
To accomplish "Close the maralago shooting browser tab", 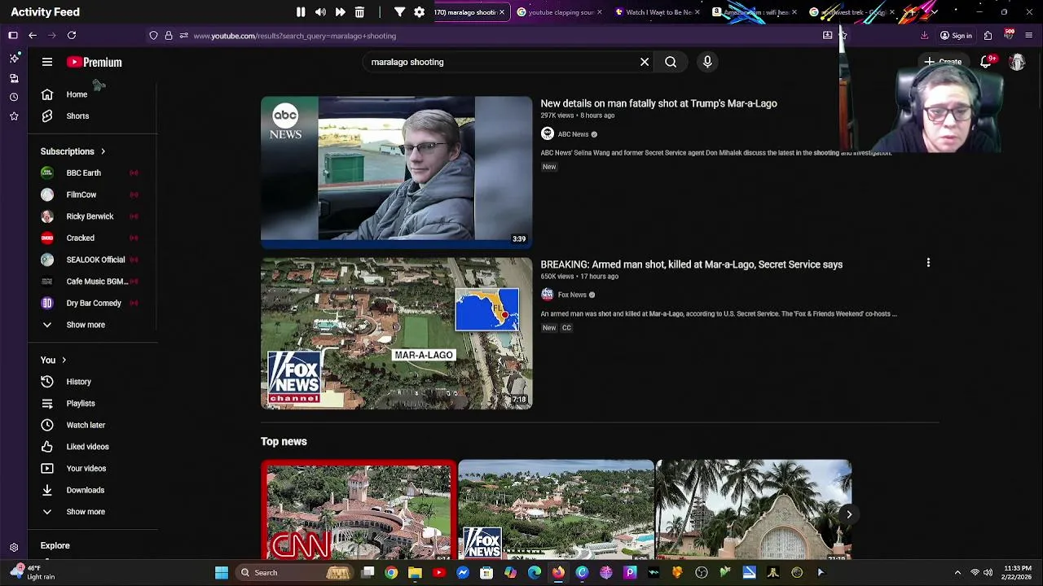I will [502, 12].
